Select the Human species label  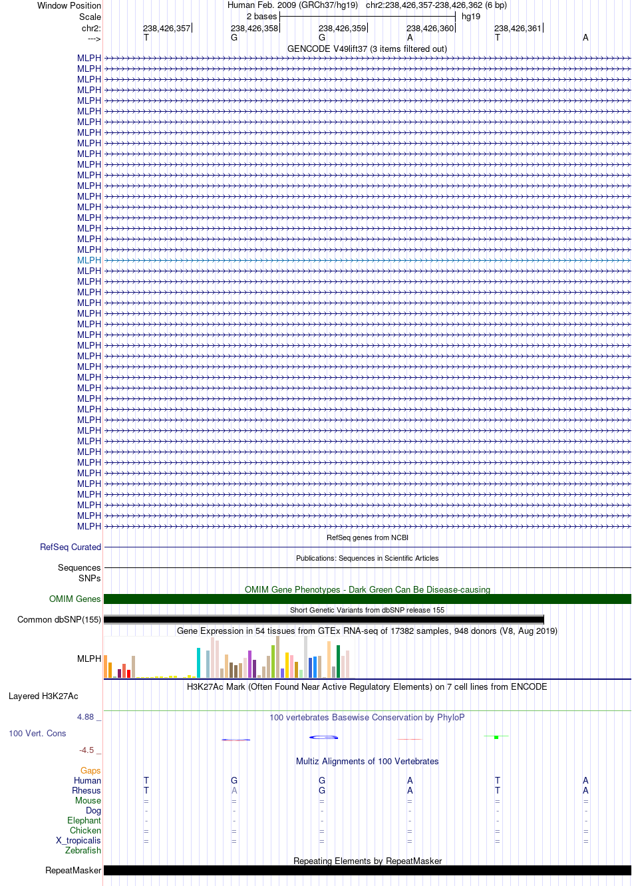coord(87,780)
